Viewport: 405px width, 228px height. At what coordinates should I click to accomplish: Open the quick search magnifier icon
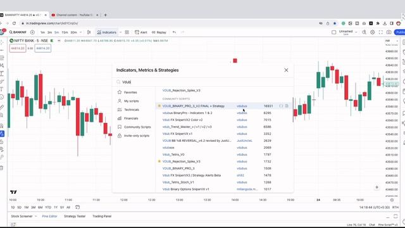(x=364, y=32)
